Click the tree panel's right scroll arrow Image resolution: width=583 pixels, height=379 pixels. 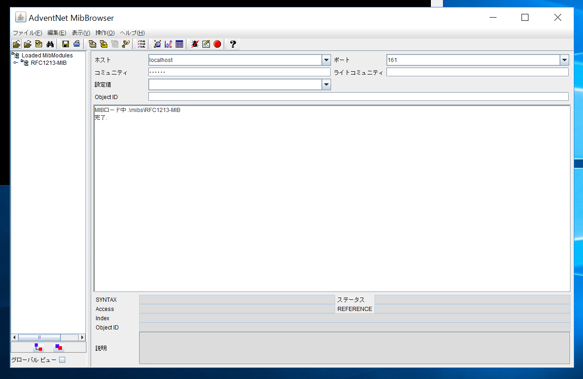82,337
